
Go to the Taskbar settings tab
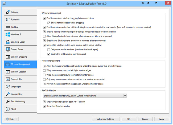(20, 27)
